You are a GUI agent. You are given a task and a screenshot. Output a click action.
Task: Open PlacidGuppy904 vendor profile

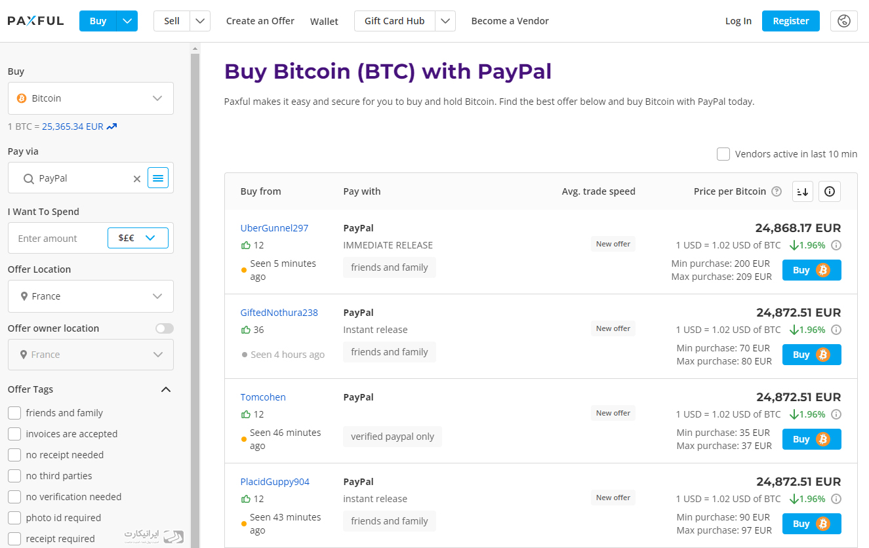[275, 482]
